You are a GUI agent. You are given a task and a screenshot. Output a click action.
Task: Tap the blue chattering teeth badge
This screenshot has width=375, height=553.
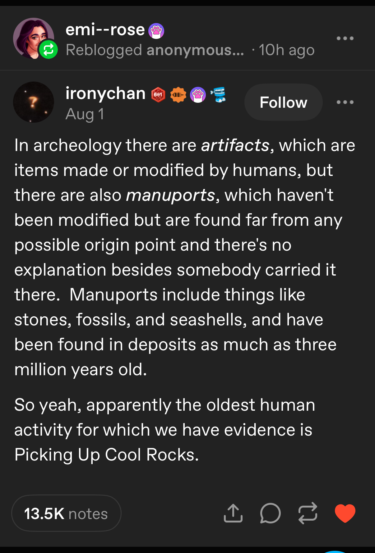coord(219,95)
